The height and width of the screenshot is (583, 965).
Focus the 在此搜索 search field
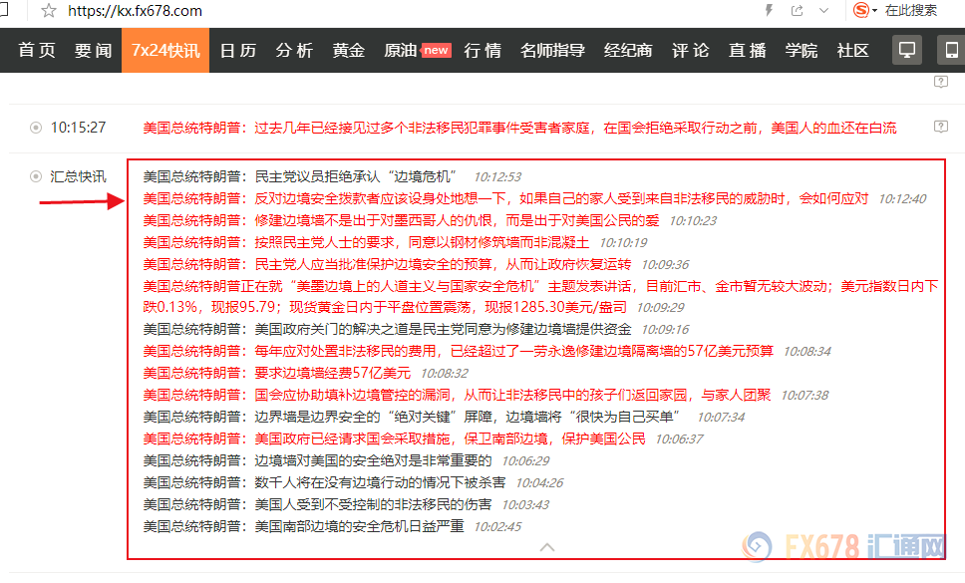(x=911, y=10)
